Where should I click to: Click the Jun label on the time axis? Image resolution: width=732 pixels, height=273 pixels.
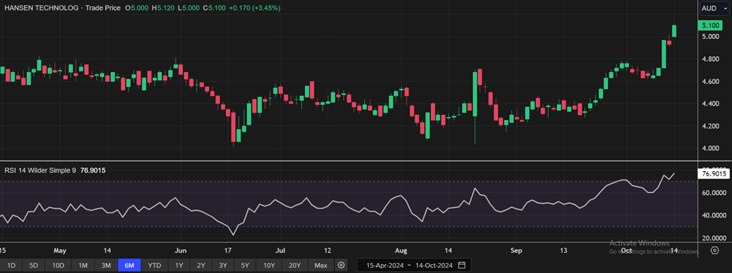(181, 250)
